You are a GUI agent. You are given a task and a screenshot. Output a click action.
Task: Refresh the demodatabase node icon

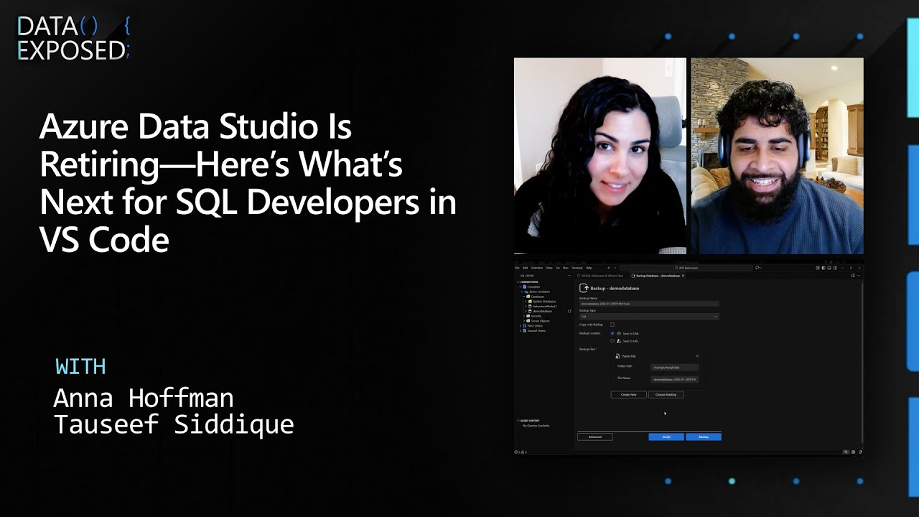point(569,311)
